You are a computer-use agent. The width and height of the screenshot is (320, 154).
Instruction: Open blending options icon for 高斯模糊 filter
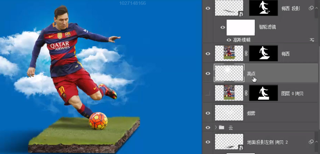pyautogui.click(x=312, y=40)
